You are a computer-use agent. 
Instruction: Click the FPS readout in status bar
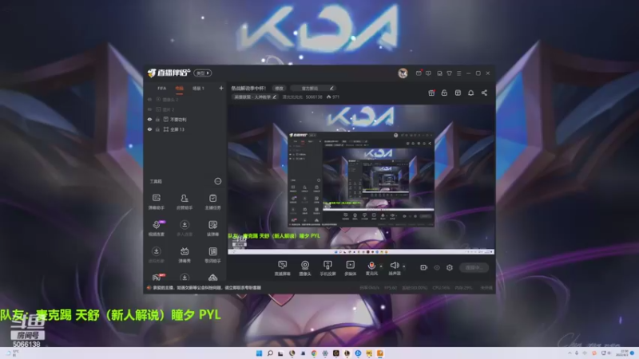point(391,288)
